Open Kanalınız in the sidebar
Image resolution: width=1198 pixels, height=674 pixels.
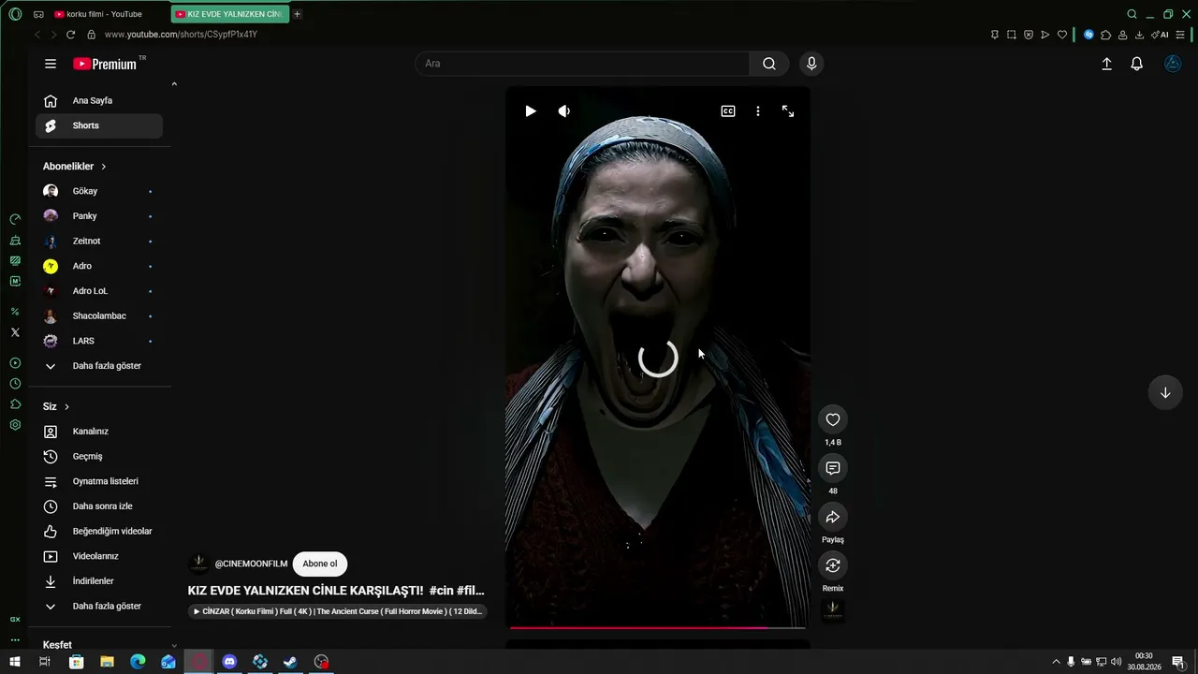(x=99, y=432)
